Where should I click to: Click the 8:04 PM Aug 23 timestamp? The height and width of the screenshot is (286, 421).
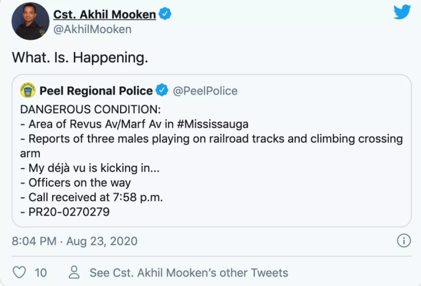75,241
